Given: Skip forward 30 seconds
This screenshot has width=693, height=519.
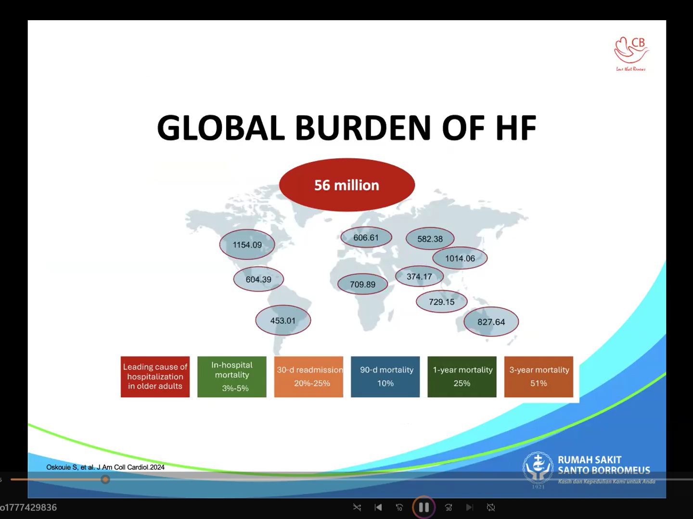Looking at the screenshot, I should pos(449,507).
